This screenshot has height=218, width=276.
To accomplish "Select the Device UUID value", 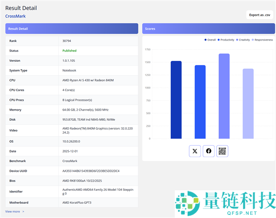I will [x=91, y=171].
